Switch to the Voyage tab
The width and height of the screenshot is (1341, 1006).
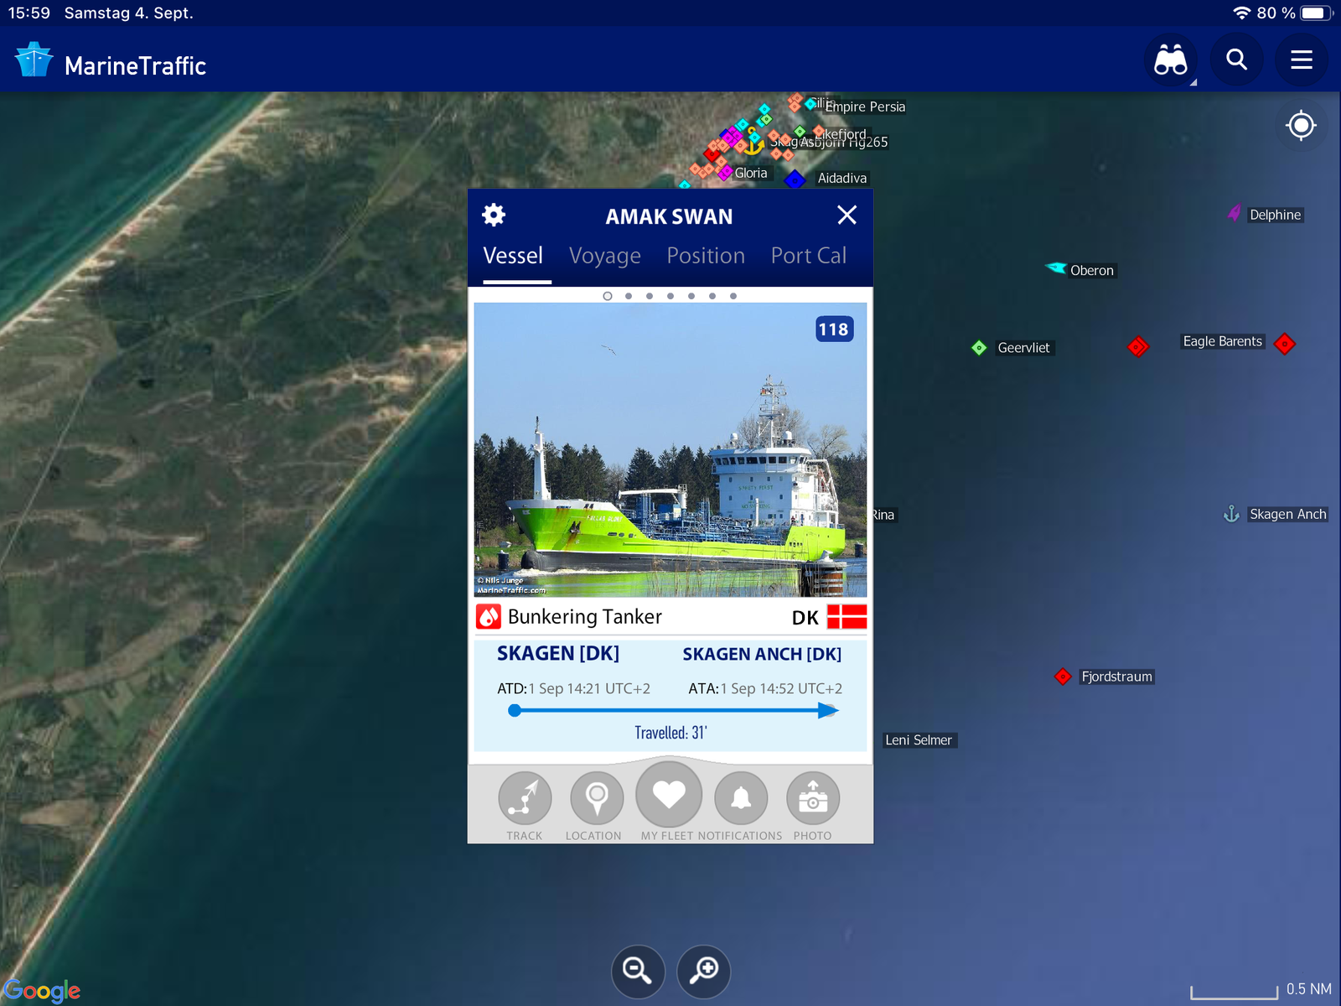[x=604, y=256]
